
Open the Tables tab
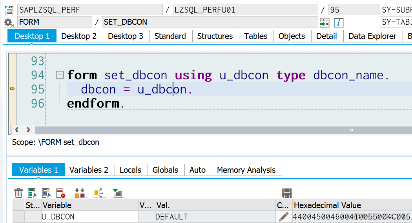pyautogui.click(x=256, y=36)
